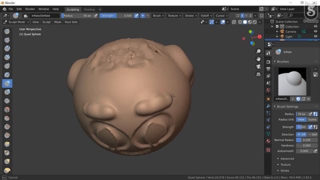320x180 pixels.
Task: Open the Falloff dropdown in header
Action: coord(206,15)
